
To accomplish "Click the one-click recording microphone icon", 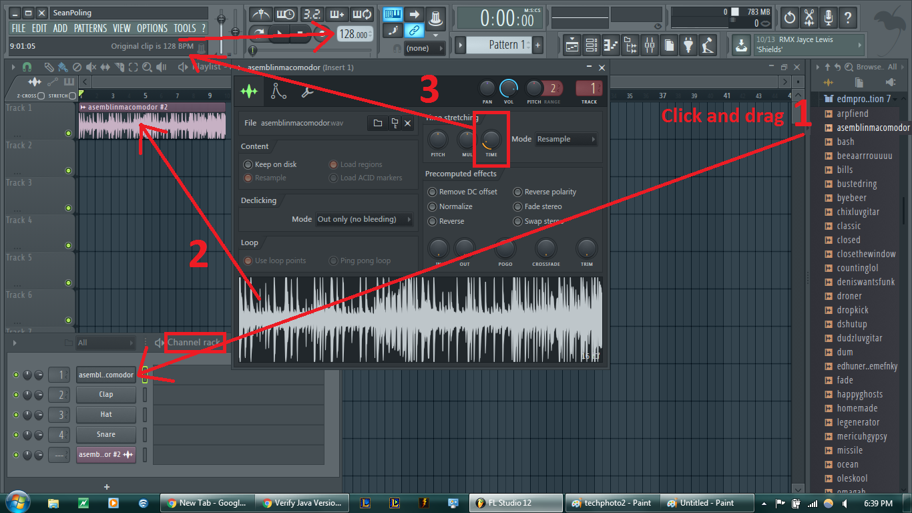I will 829,17.
